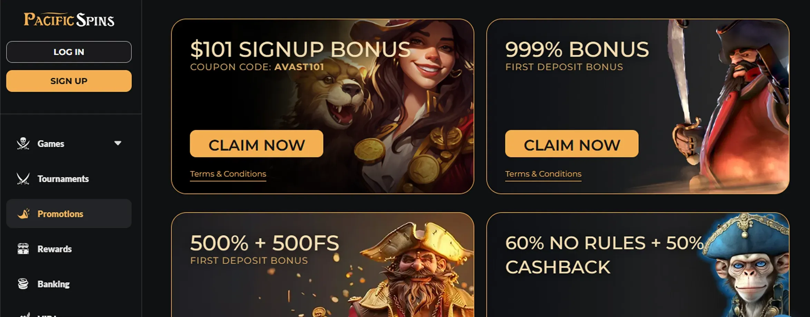Image resolution: width=810 pixels, height=317 pixels.
Task: Select the 60% No Rules cashback card
Action: (x=638, y=265)
